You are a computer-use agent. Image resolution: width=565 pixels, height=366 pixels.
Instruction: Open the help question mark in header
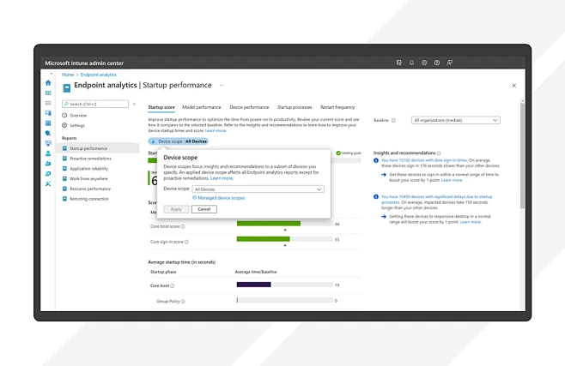click(437, 63)
